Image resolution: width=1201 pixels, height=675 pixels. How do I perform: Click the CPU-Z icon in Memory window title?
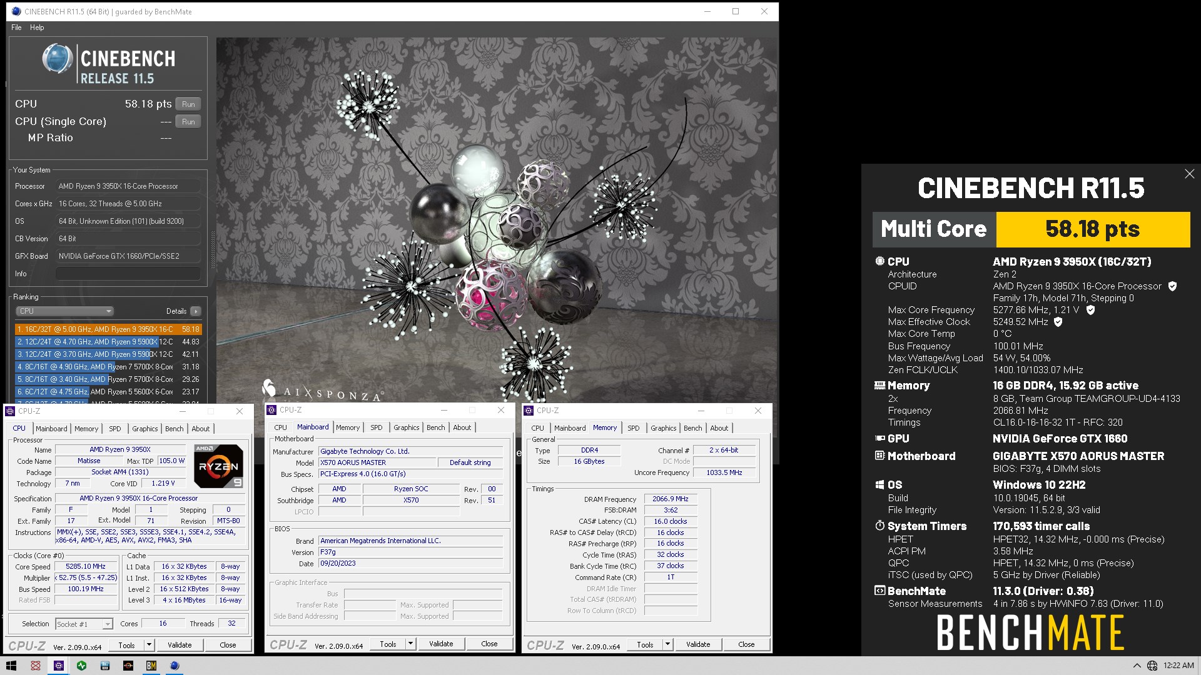pos(529,411)
